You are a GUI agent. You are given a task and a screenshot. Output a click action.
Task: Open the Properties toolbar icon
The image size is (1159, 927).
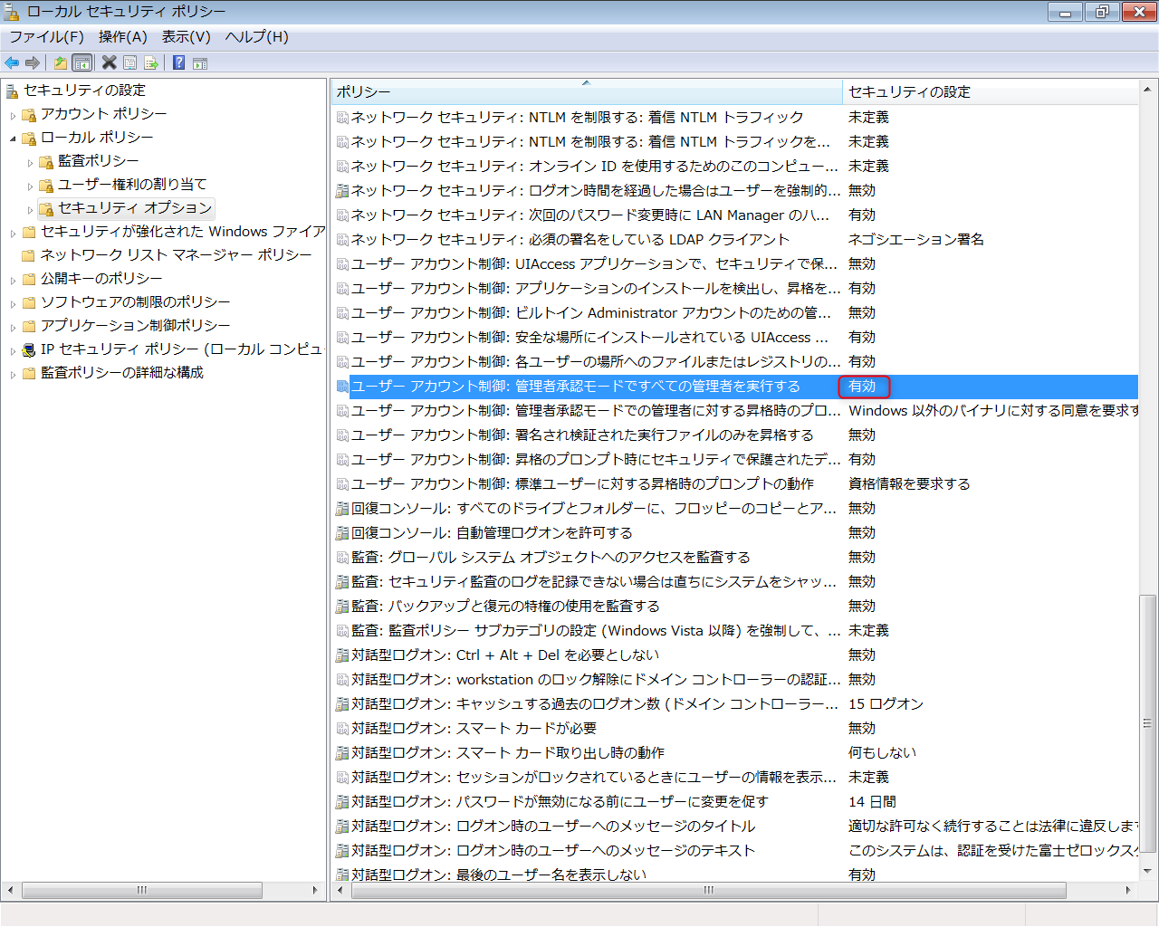point(130,62)
